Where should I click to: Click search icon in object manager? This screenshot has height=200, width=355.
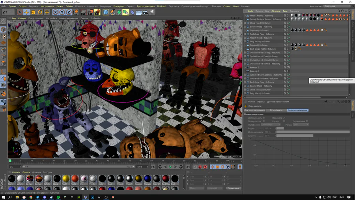(x=339, y=11)
